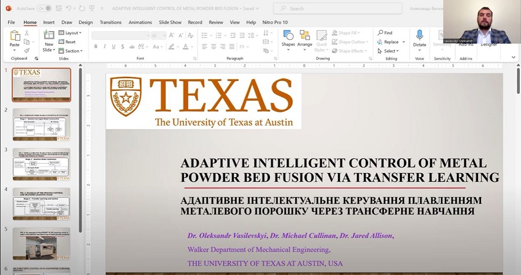
Task: Open the Shapes gallery icon
Action: click(x=288, y=35)
